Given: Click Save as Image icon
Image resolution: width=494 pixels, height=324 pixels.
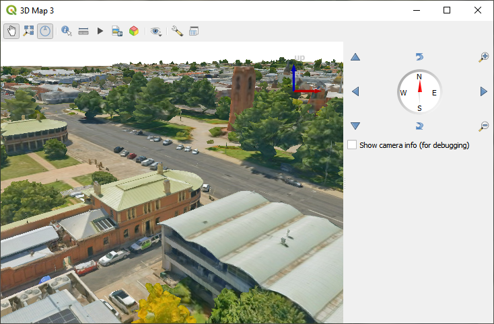Looking at the screenshot, I should click(x=117, y=31).
